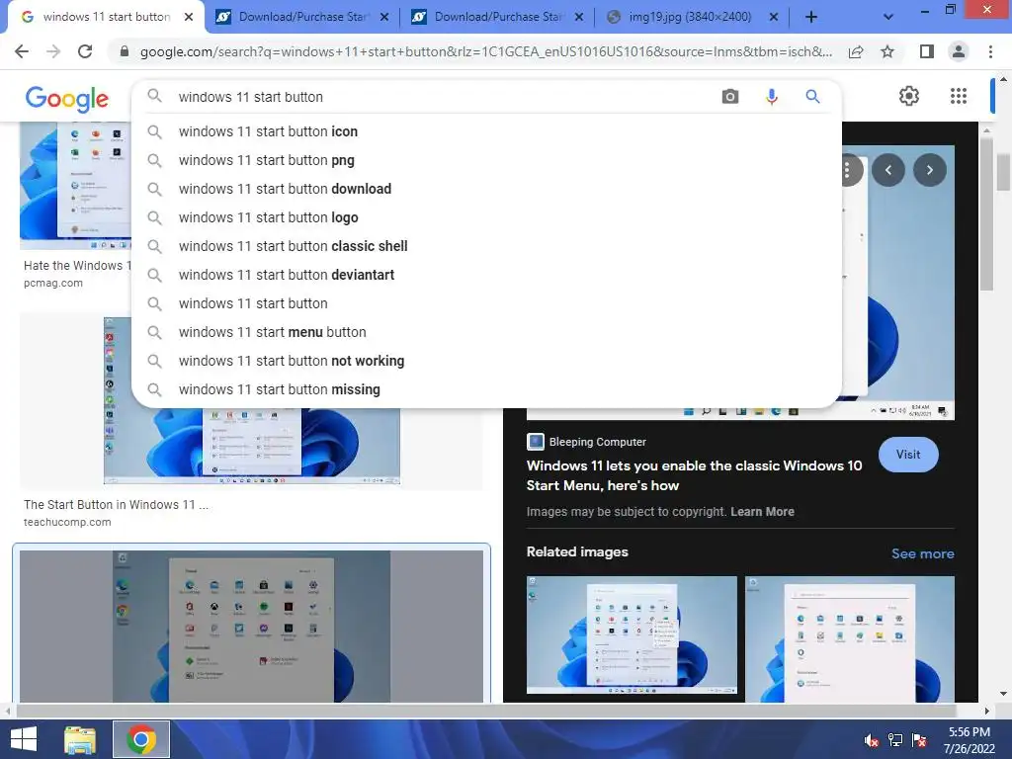Open the tab search dropdown chevron
This screenshot has width=1012, height=759.
click(x=888, y=17)
